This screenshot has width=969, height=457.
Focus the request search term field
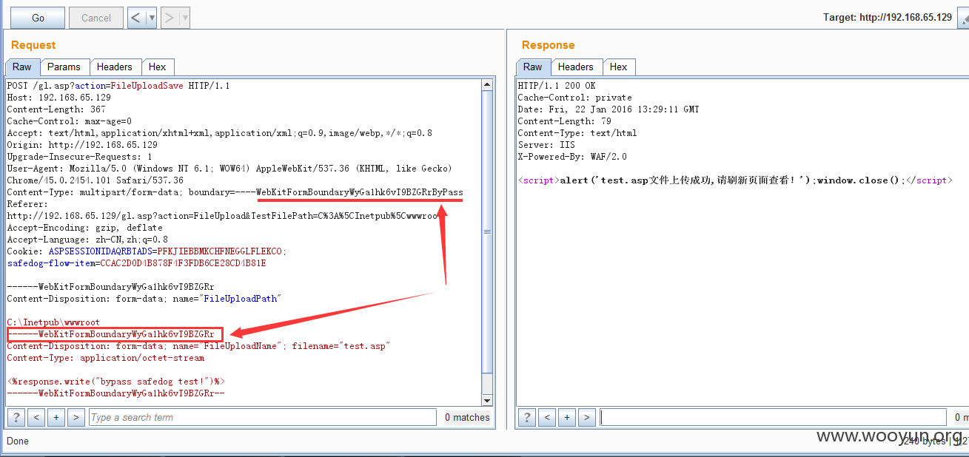[262, 417]
